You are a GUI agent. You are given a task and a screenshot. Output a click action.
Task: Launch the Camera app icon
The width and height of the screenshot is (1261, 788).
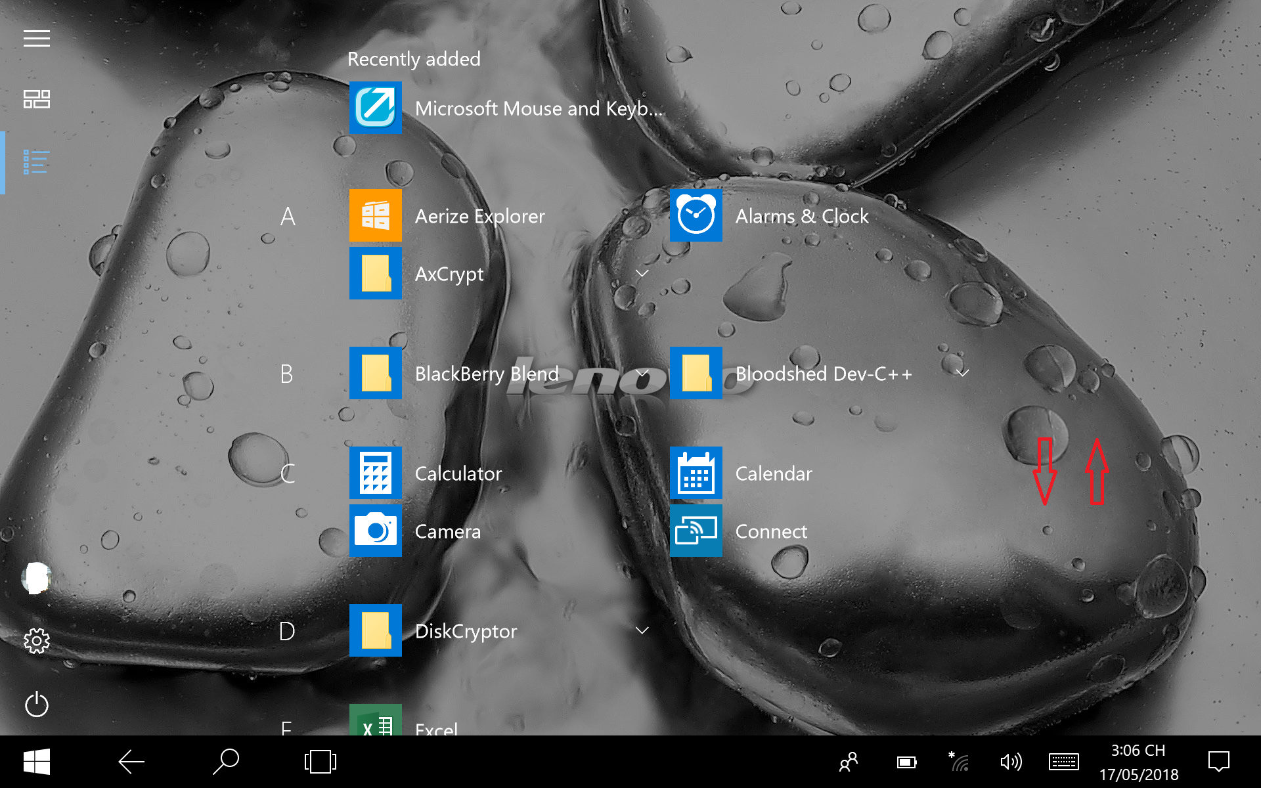pyautogui.click(x=376, y=531)
